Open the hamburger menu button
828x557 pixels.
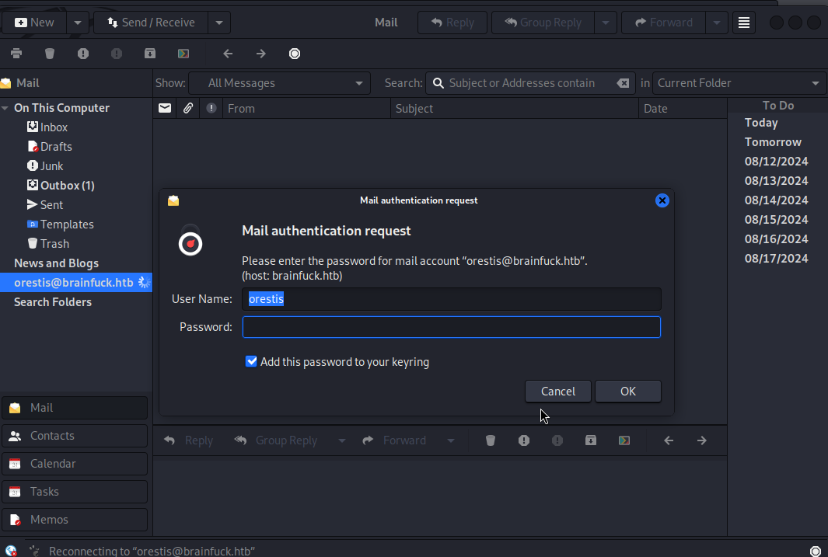[744, 23]
